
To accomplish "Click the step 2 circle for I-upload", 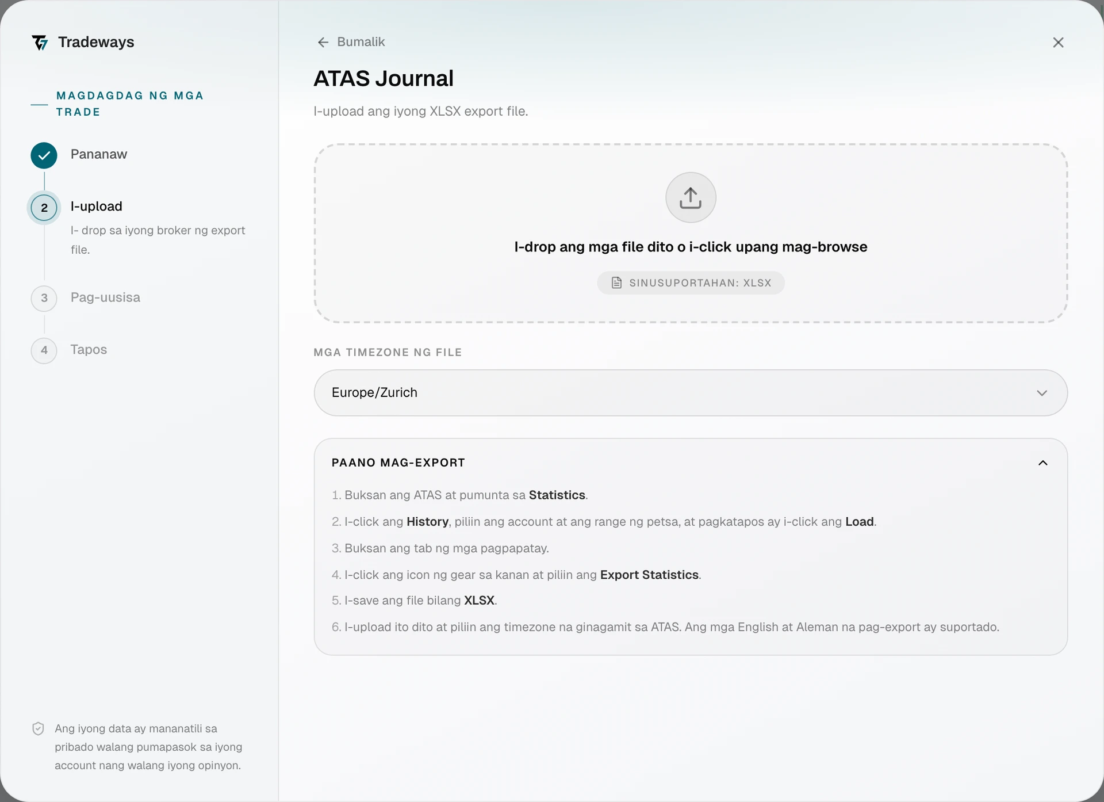I will [44, 208].
